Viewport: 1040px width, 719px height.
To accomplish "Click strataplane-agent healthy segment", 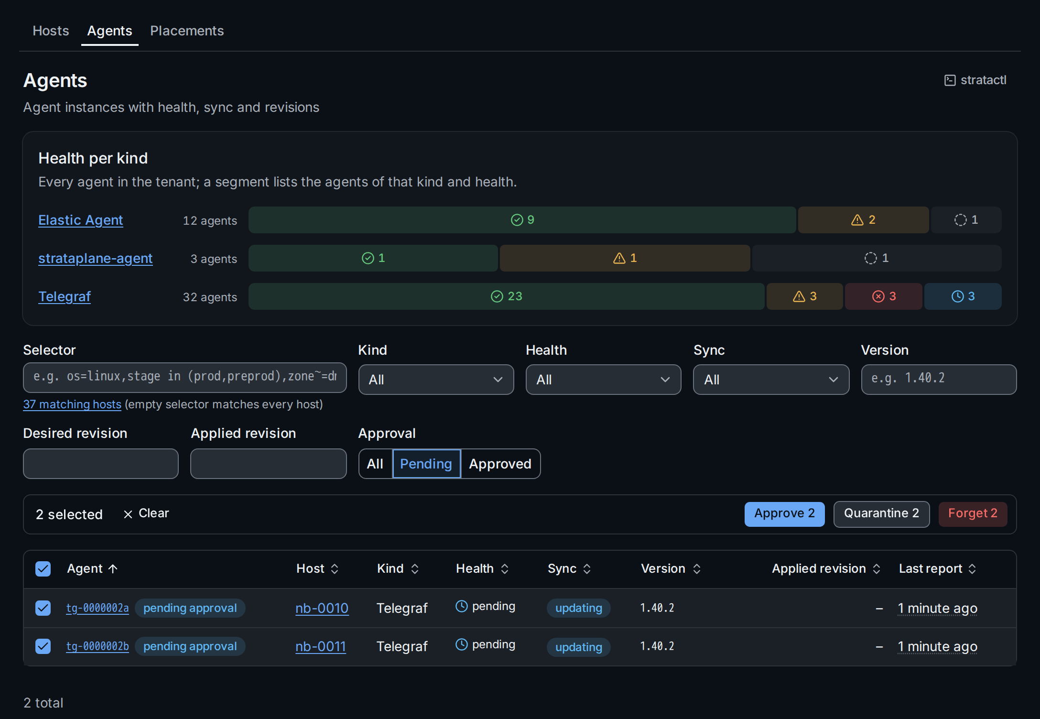I will point(373,258).
